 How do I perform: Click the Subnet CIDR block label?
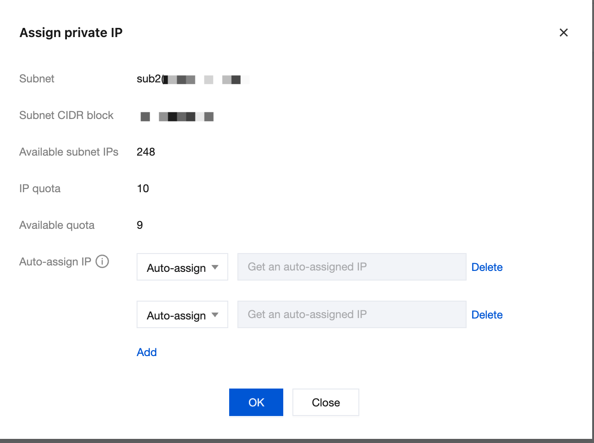click(66, 115)
